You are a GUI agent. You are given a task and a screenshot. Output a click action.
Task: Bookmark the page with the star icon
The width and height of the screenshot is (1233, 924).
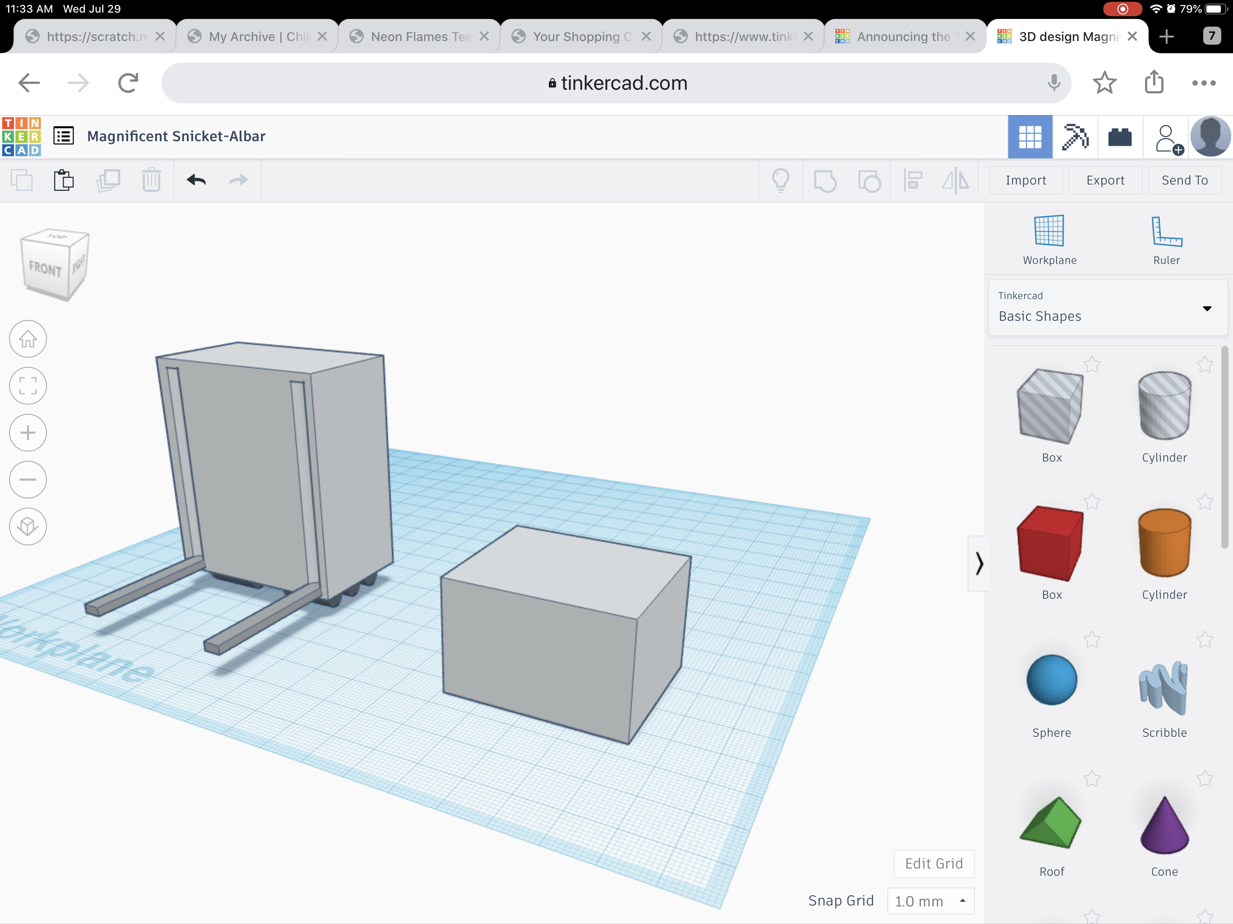[1104, 83]
